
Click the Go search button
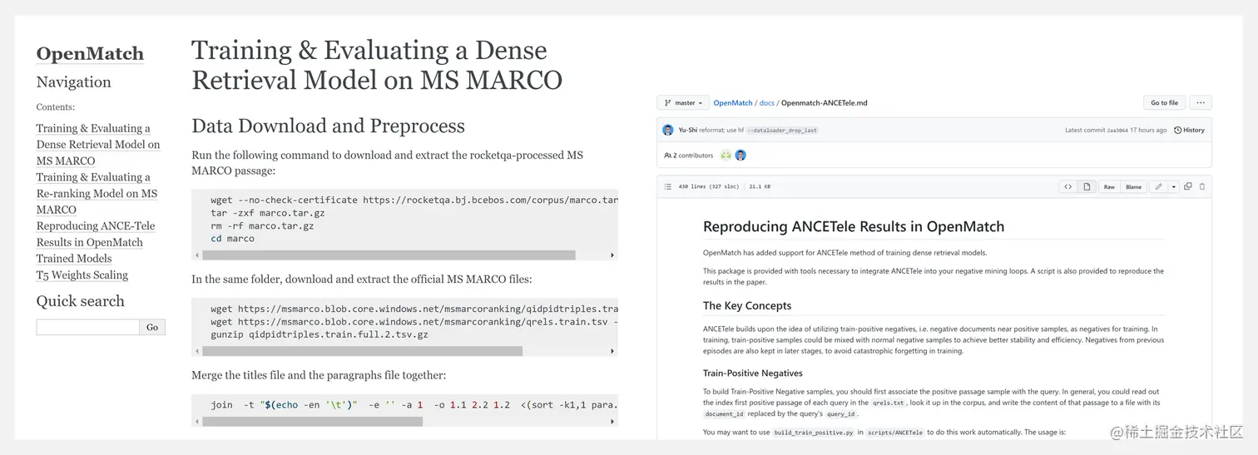pyautogui.click(x=152, y=328)
